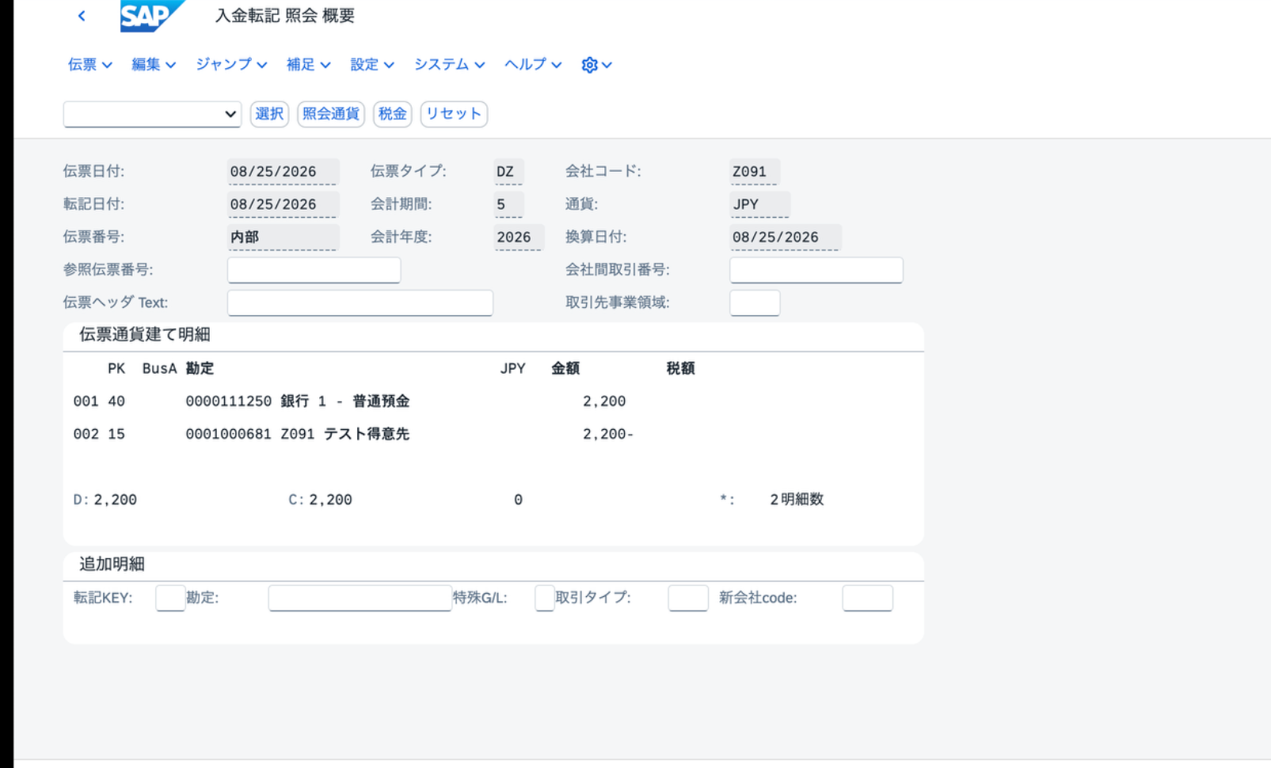Focus the 勘定 input field in 追加明細
This screenshot has width=1271, height=768.
click(x=360, y=598)
